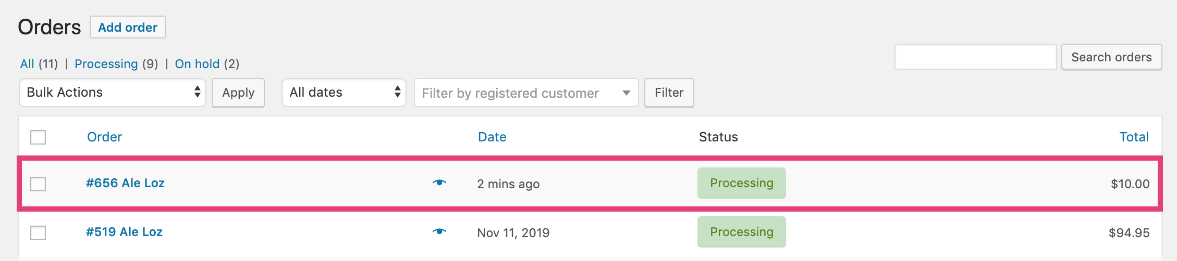This screenshot has width=1177, height=261.
Task: Click the Add order button
Action: tap(128, 28)
